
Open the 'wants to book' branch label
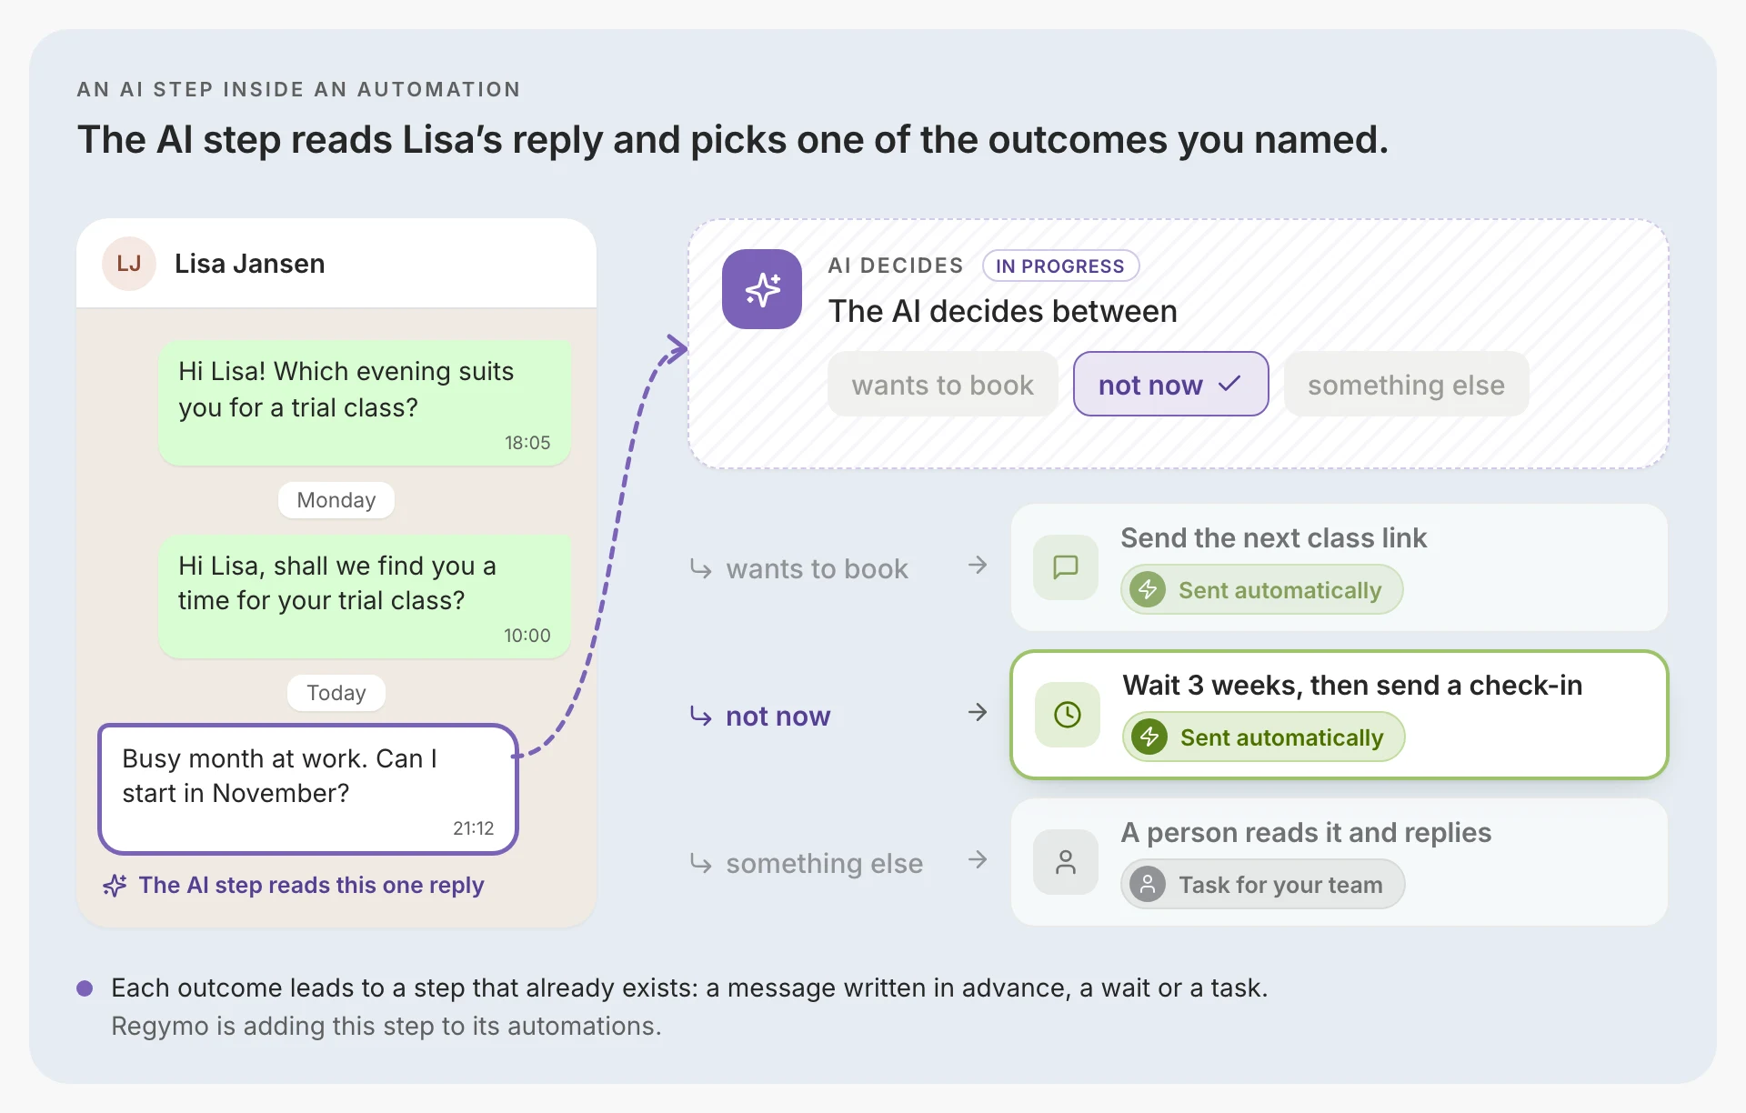click(x=817, y=569)
